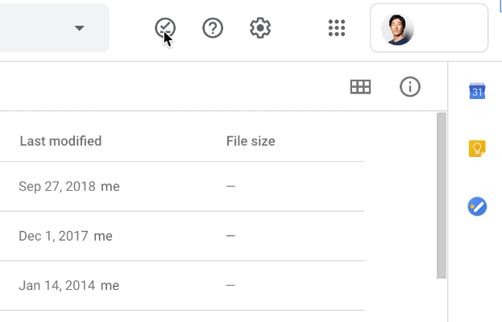
Task: Open Google Calendar in the side panel
Action: 477,91
